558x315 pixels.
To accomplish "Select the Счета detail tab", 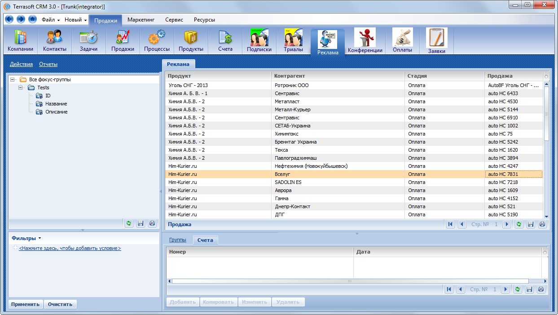I will coord(206,240).
